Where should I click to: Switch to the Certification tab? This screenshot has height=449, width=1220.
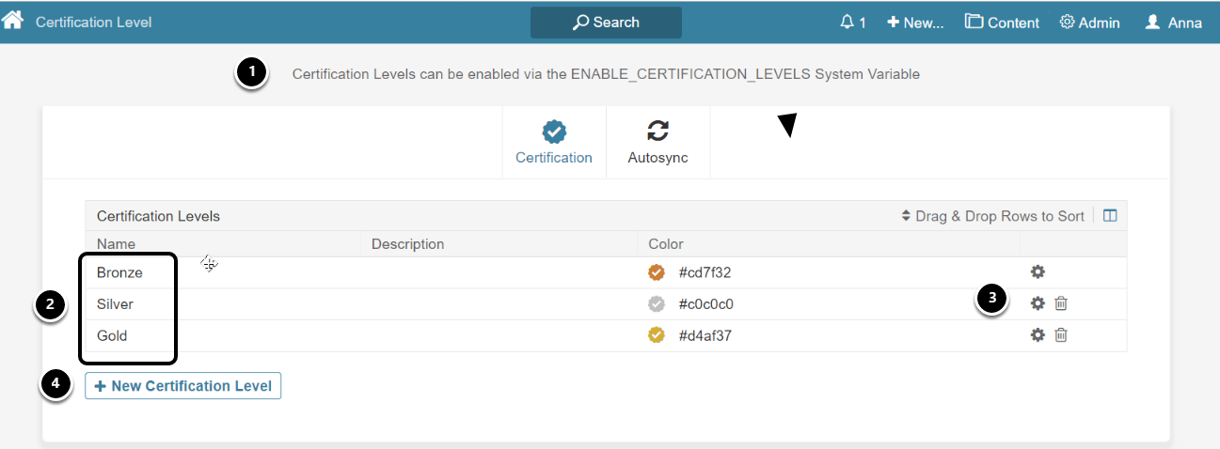tap(554, 142)
